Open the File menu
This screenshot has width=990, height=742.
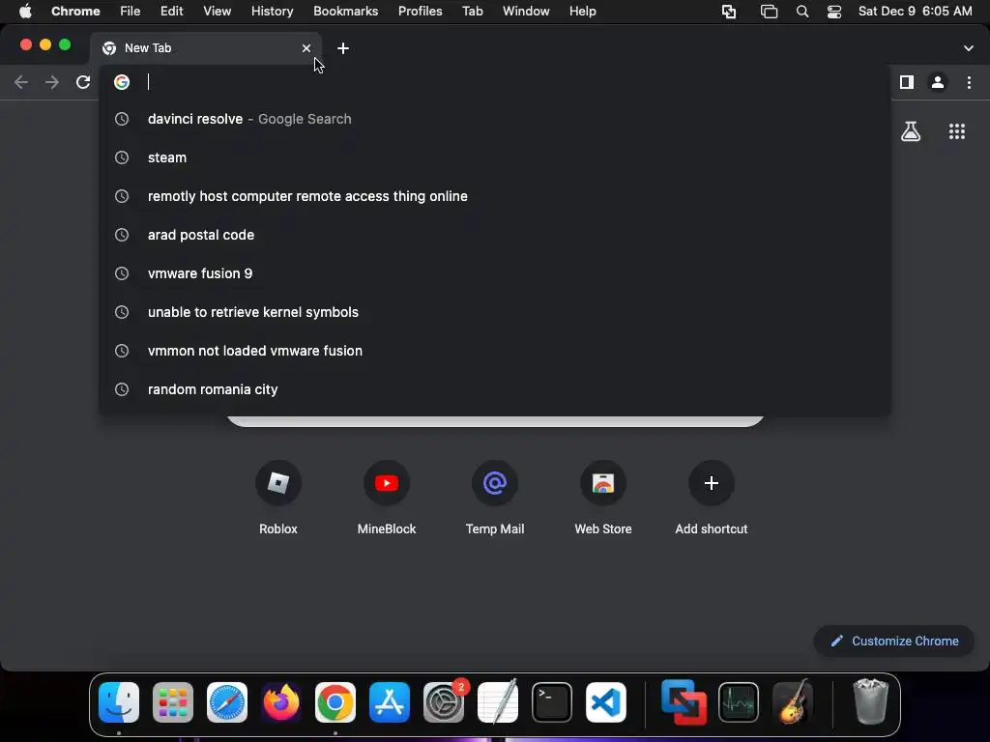[131, 12]
